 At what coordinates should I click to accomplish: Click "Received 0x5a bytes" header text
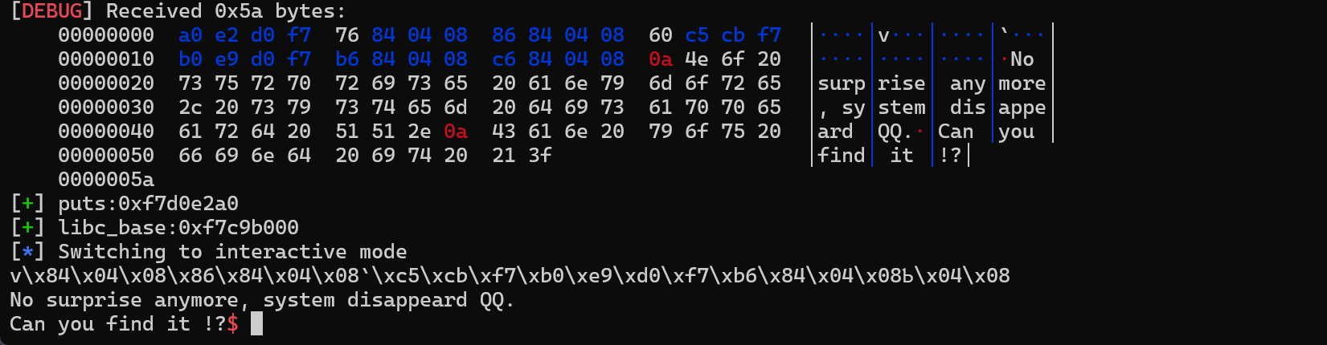click(225, 11)
